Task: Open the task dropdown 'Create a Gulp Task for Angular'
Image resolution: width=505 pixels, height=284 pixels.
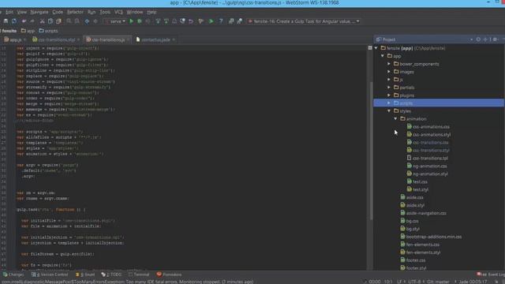Action: (x=303, y=21)
